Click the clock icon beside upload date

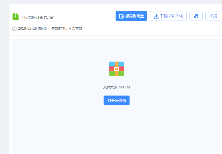click(14, 29)
